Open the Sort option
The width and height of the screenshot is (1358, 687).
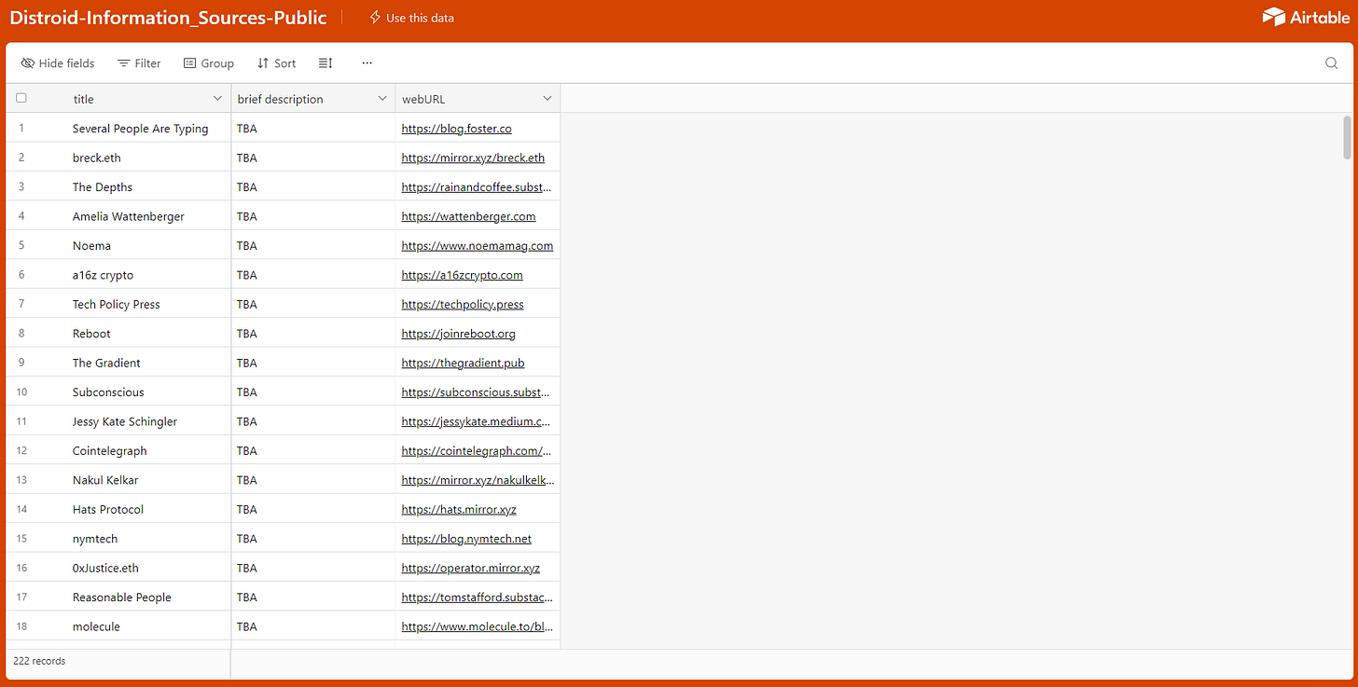point(276,63)
